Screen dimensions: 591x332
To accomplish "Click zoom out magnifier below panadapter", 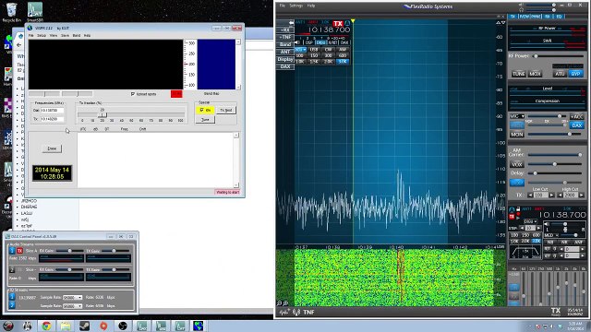I will tap(280, 303).
